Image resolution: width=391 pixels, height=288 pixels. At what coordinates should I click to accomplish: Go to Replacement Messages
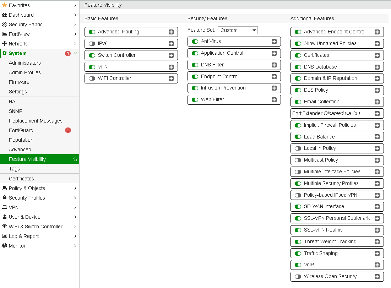pyautogui.click(x=36, y=121)
